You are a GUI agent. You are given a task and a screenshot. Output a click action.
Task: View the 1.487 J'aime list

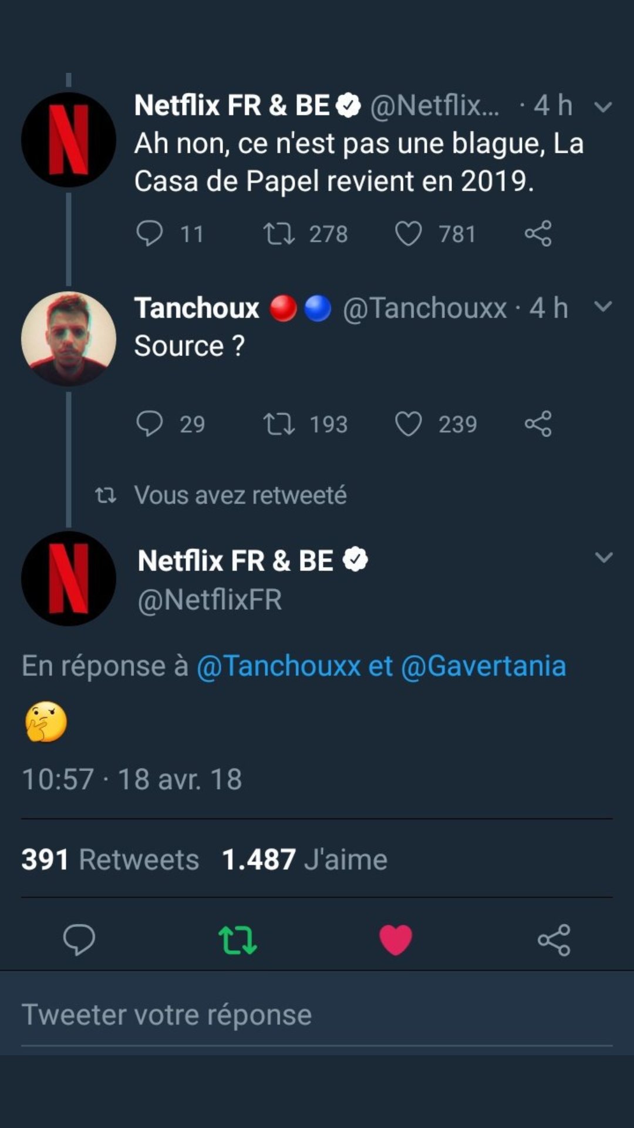point(305,860)
